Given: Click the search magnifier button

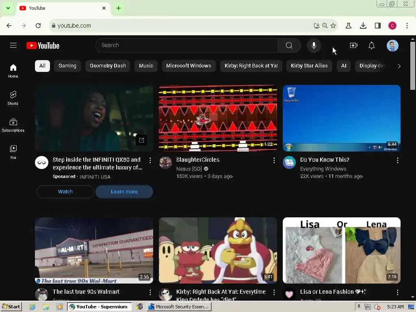Looking at the screenshot, I should [289, 45].
